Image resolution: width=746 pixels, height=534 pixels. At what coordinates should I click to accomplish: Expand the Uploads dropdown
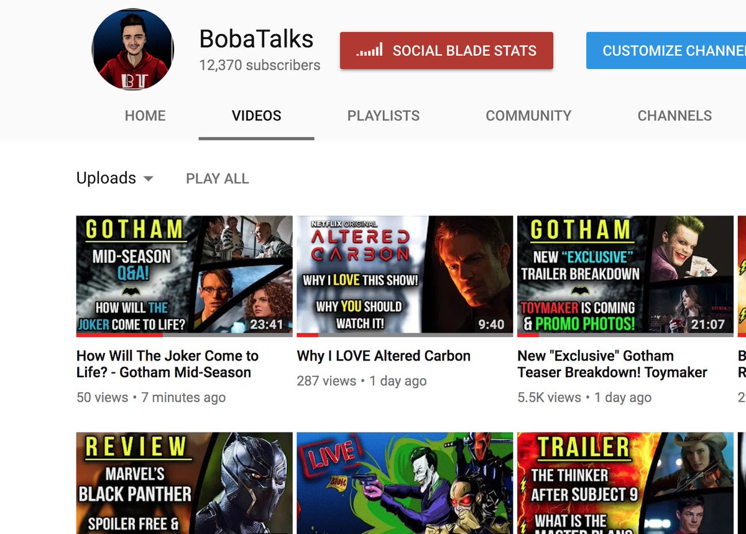(x=114, y=178)
